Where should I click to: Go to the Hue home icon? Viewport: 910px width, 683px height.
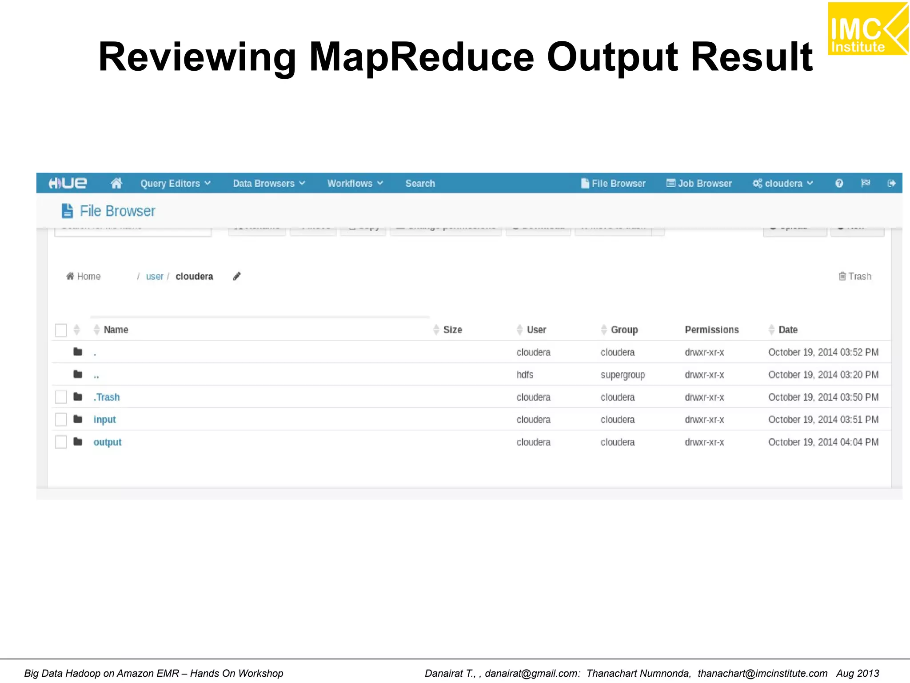pos(116,183)
